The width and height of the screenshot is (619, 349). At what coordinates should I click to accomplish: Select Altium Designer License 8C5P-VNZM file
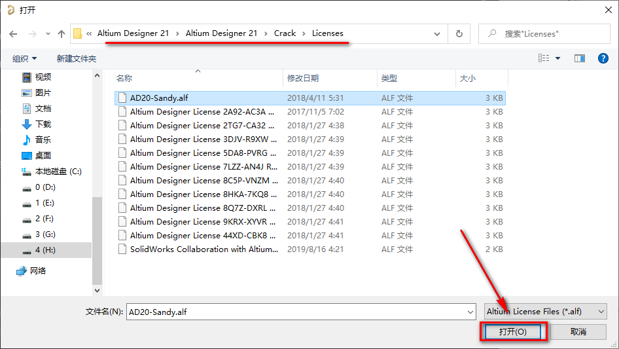[x=310, y=181]
